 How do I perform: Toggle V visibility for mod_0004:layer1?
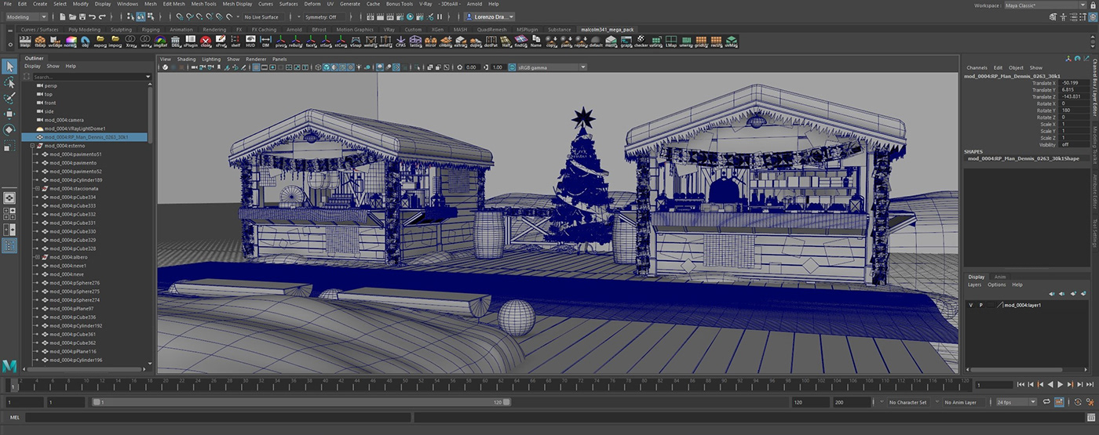(971, 305)
